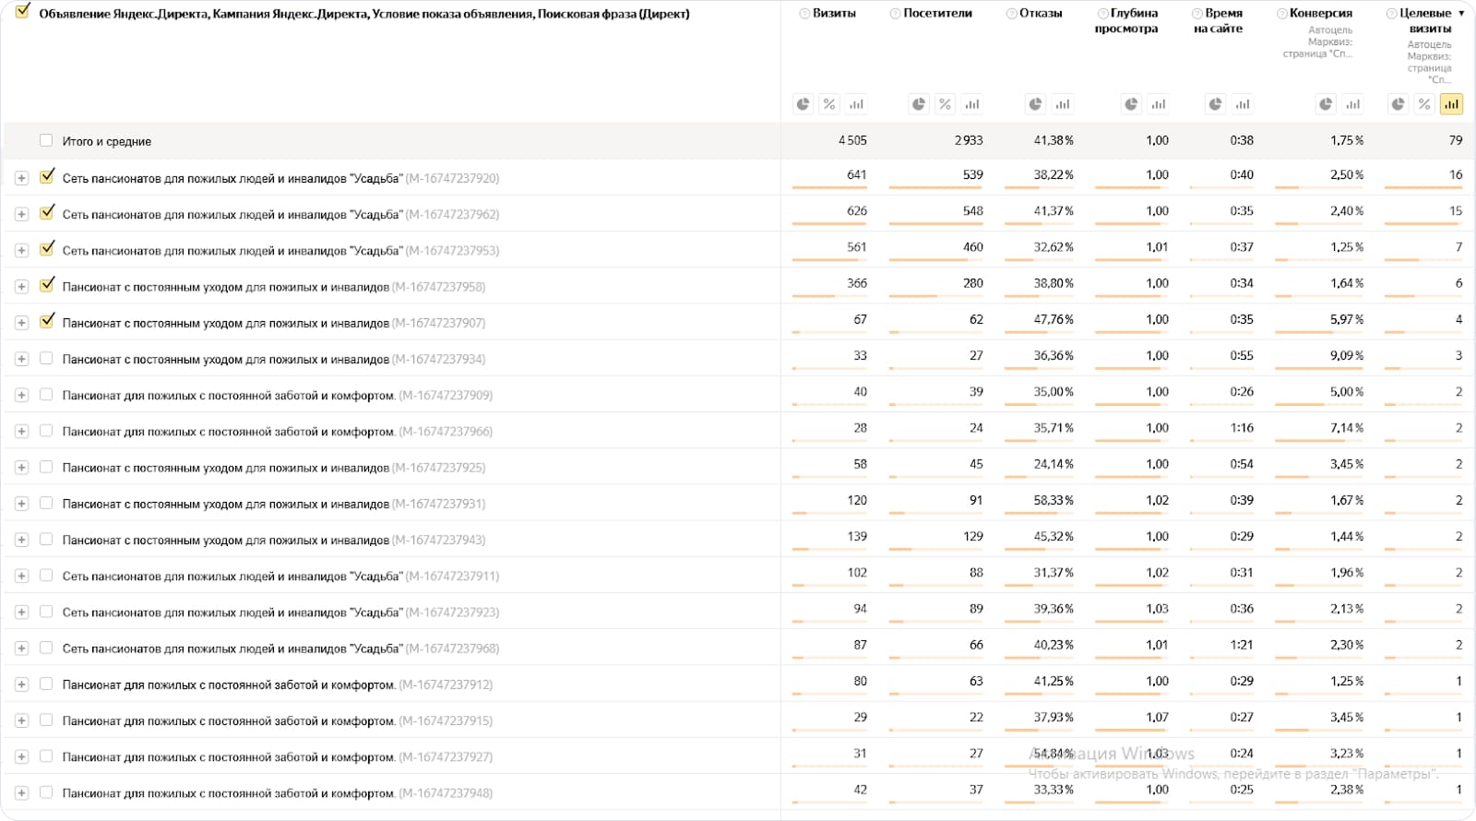The image size is (1476, 821).
Task: Open ad link with ID M-16747237953
Action: tap(232, 251)
